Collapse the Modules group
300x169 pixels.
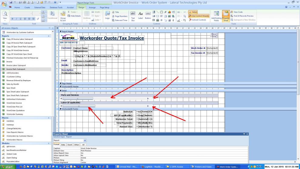pyautogui.click(x=49, y=143)
